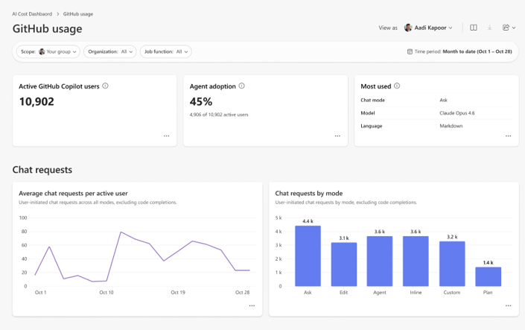Open the Organization: All filter
This screenshot has height=330, width=525.
[x=110, y=51]
